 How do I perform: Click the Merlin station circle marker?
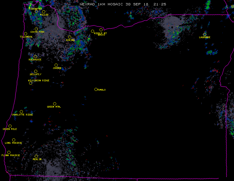(36, 156)
